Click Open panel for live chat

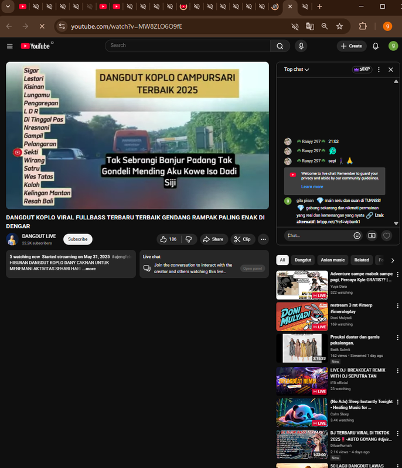[x=253, y=269]
